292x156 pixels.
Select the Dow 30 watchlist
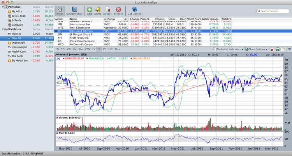tap(27, 38)
